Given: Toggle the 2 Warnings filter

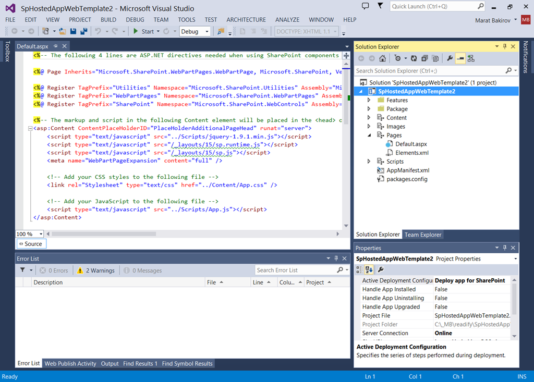Looking at the screenshot, I should coord(96,270).
